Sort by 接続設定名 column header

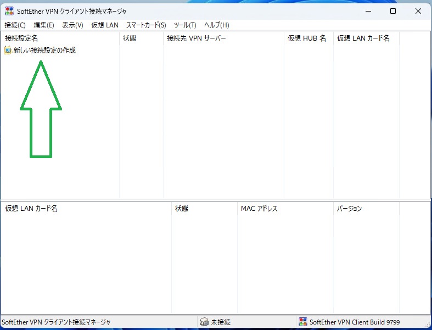21,38
